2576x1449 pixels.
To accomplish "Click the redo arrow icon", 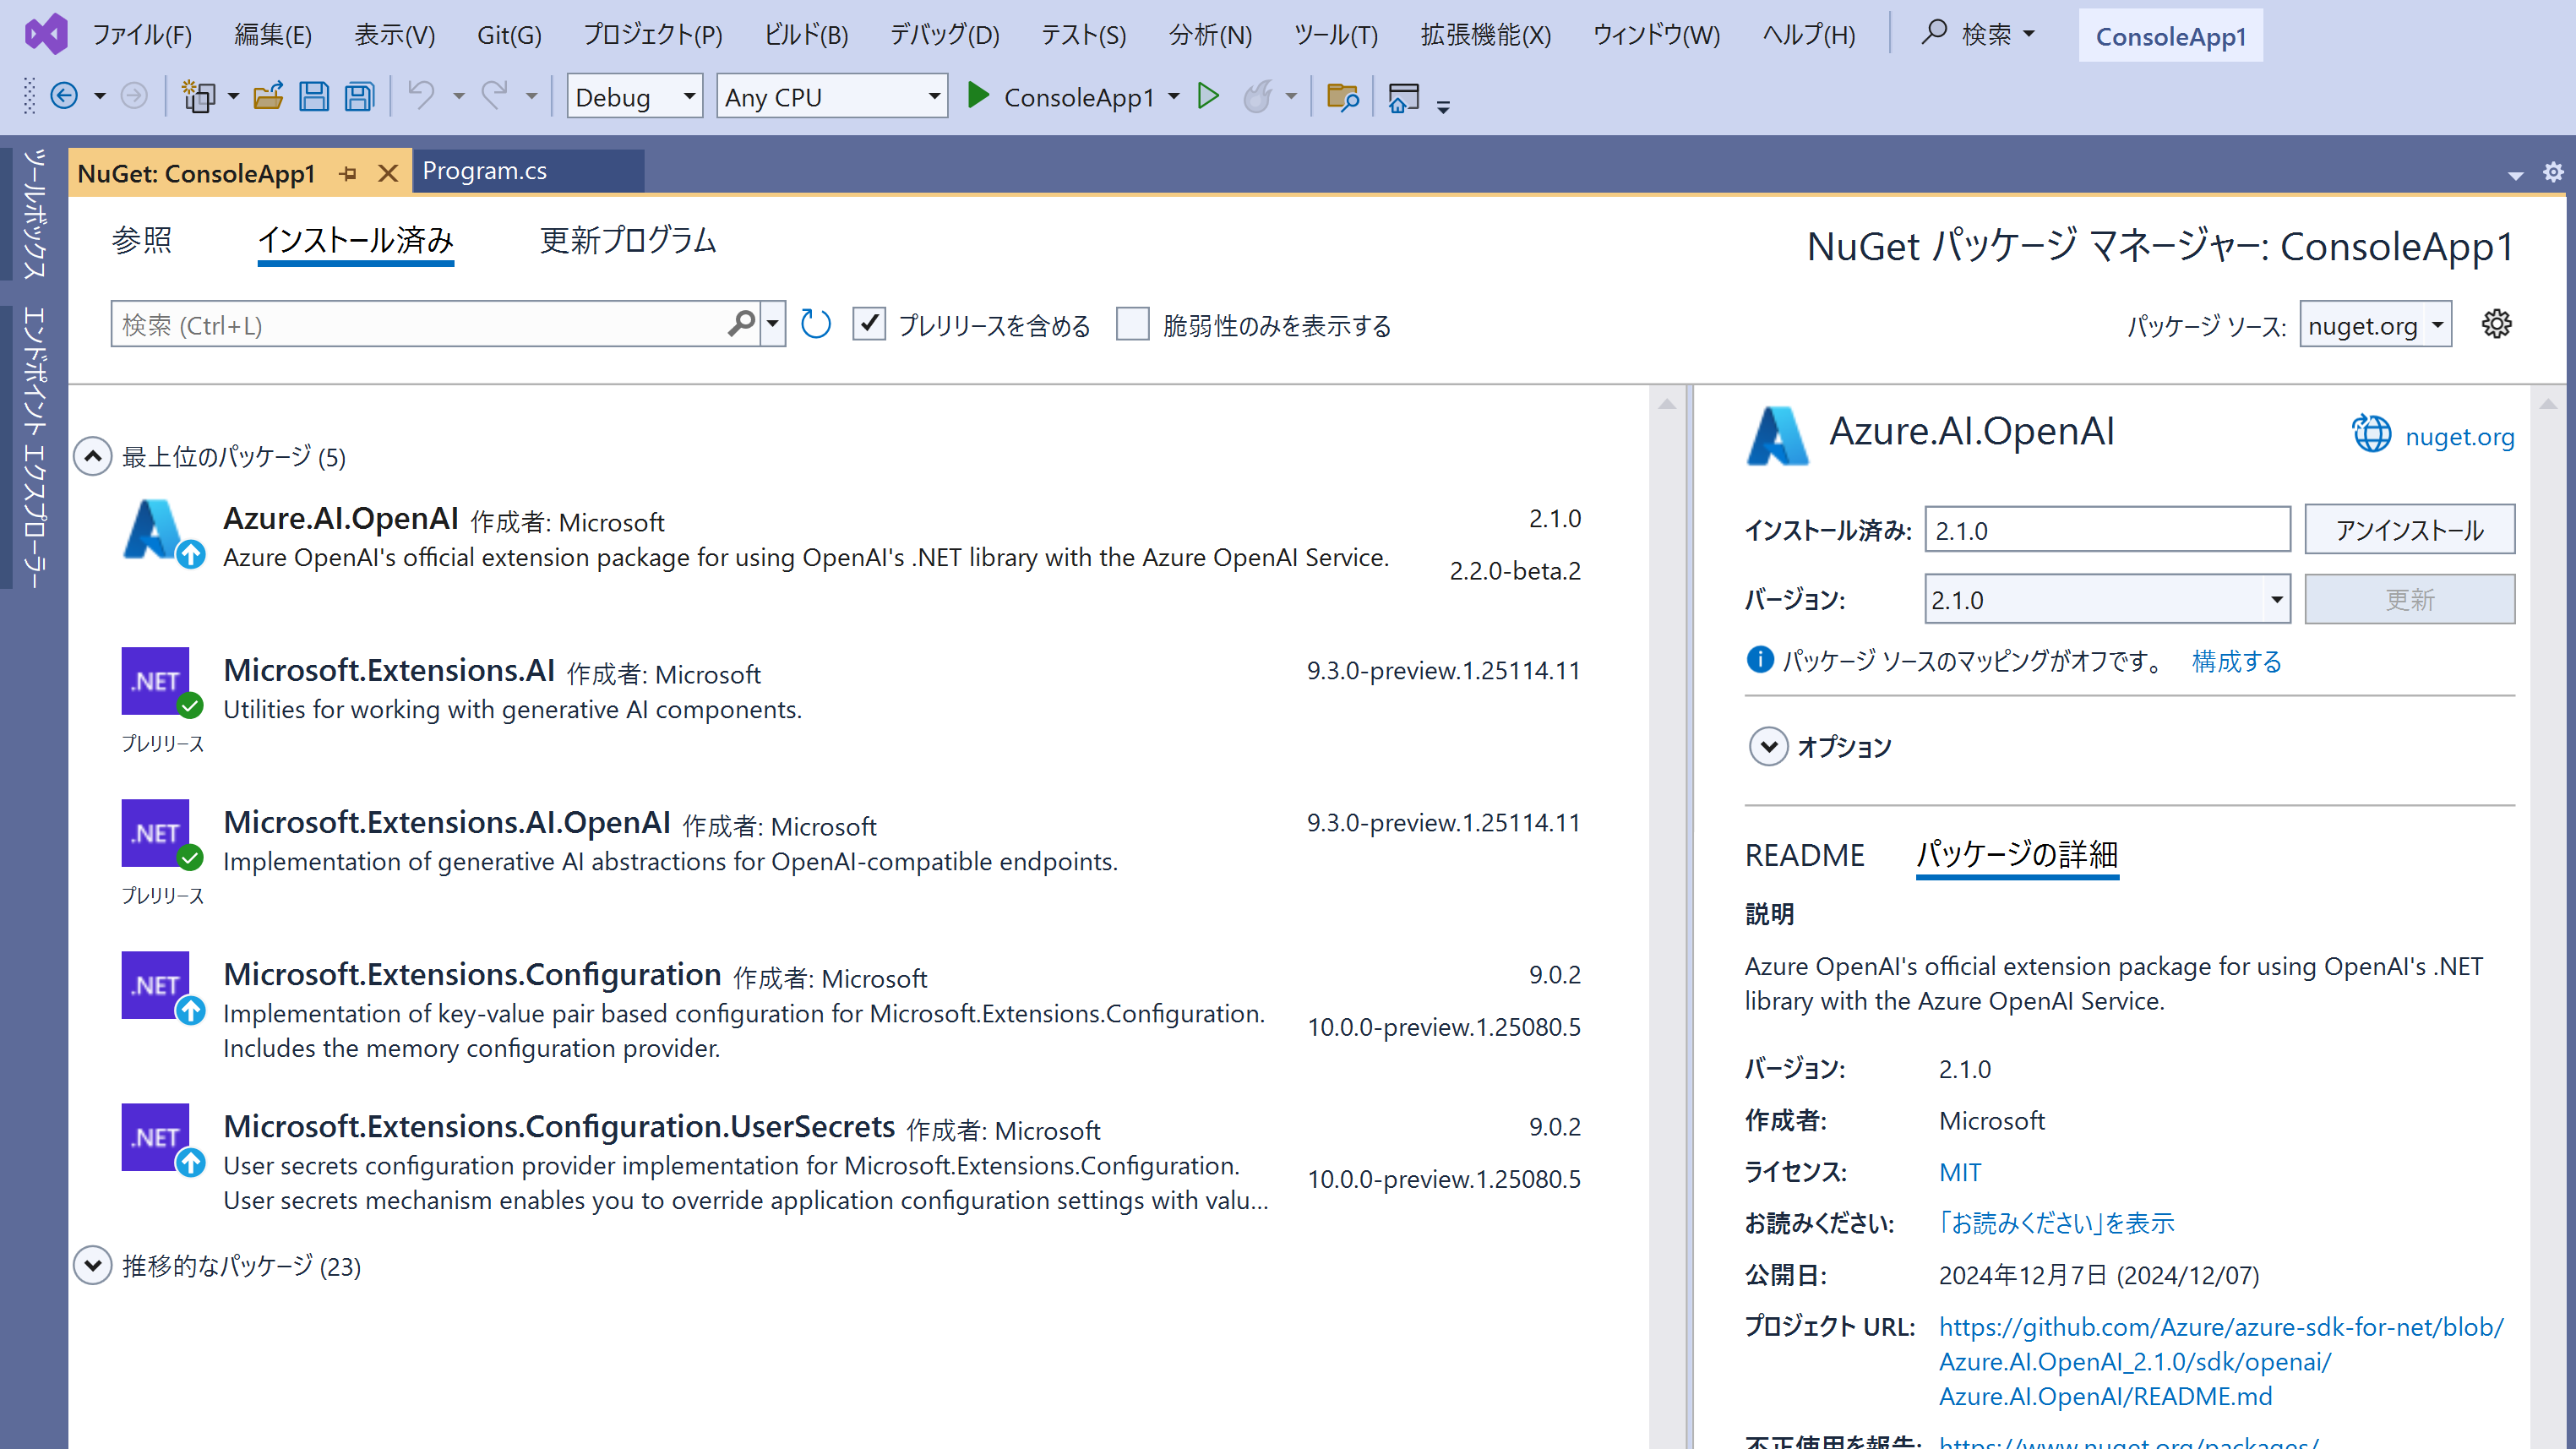I will click(x=495, y=96).
